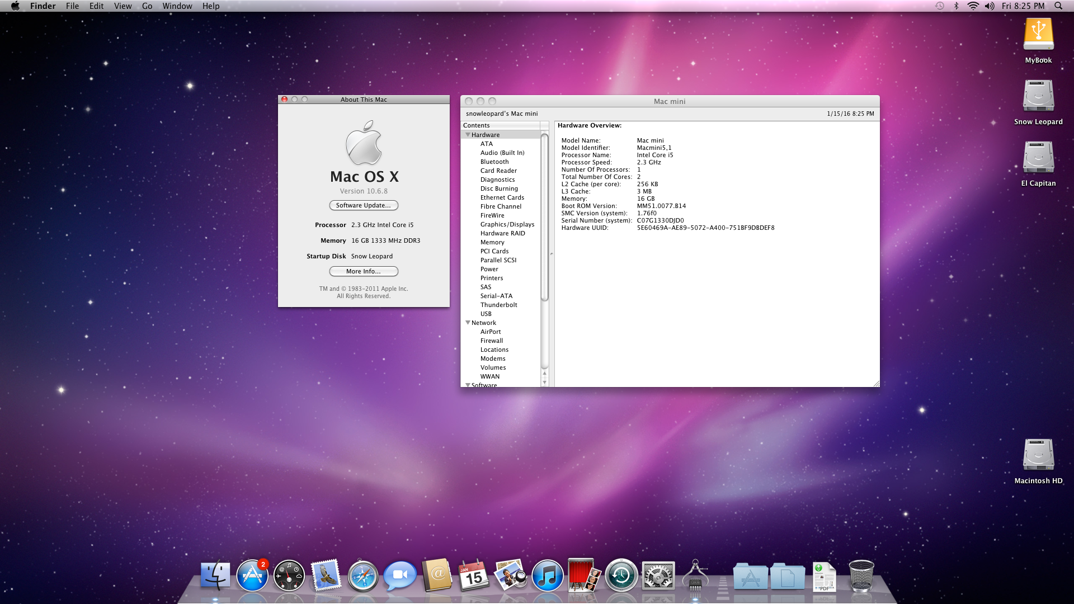Launch Safari from the dock
This screenshot has width=1074, height=604.
tap(362, 576)
